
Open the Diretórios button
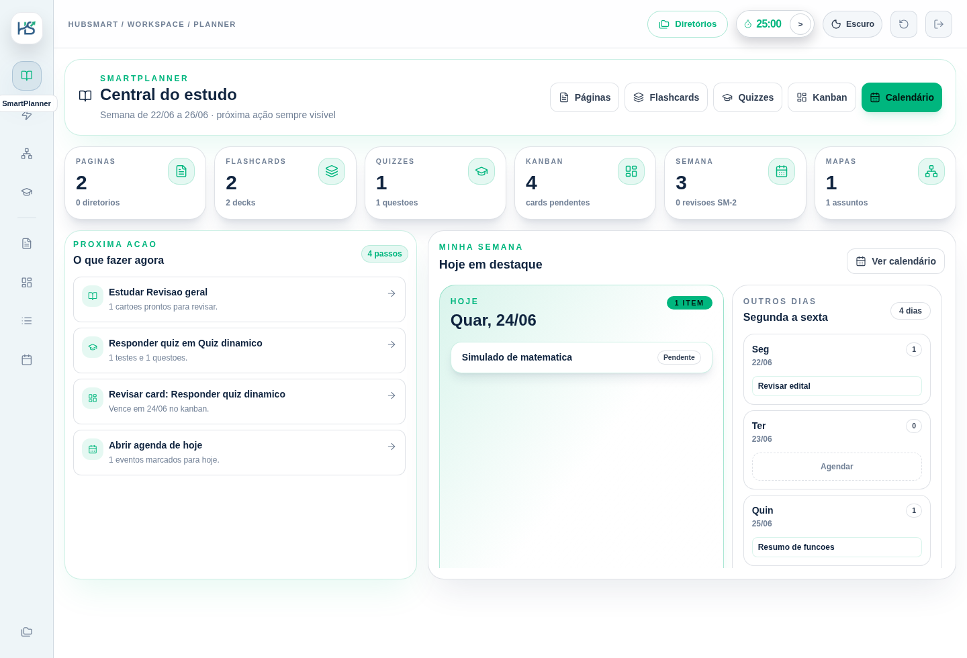coord(688,24)
